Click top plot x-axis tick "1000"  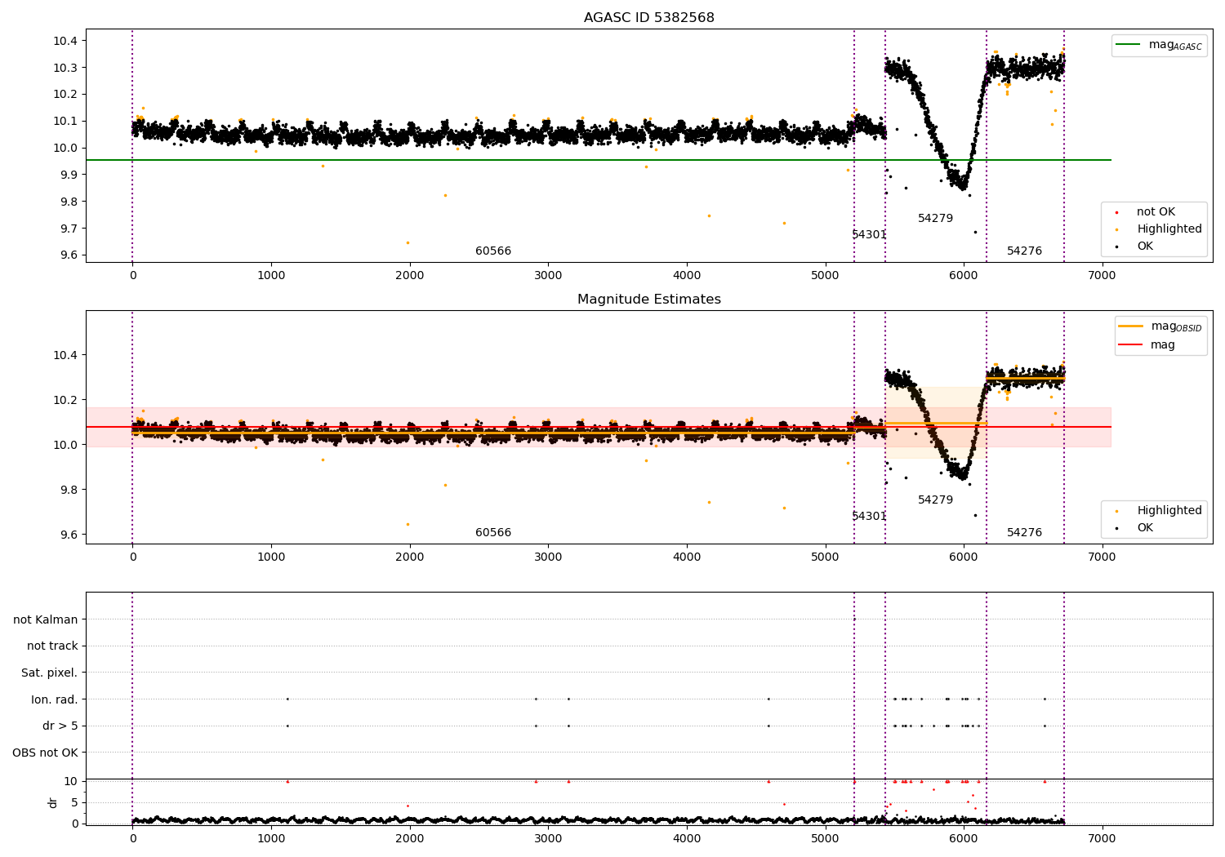pyautogui.click(x=271, y=276)
